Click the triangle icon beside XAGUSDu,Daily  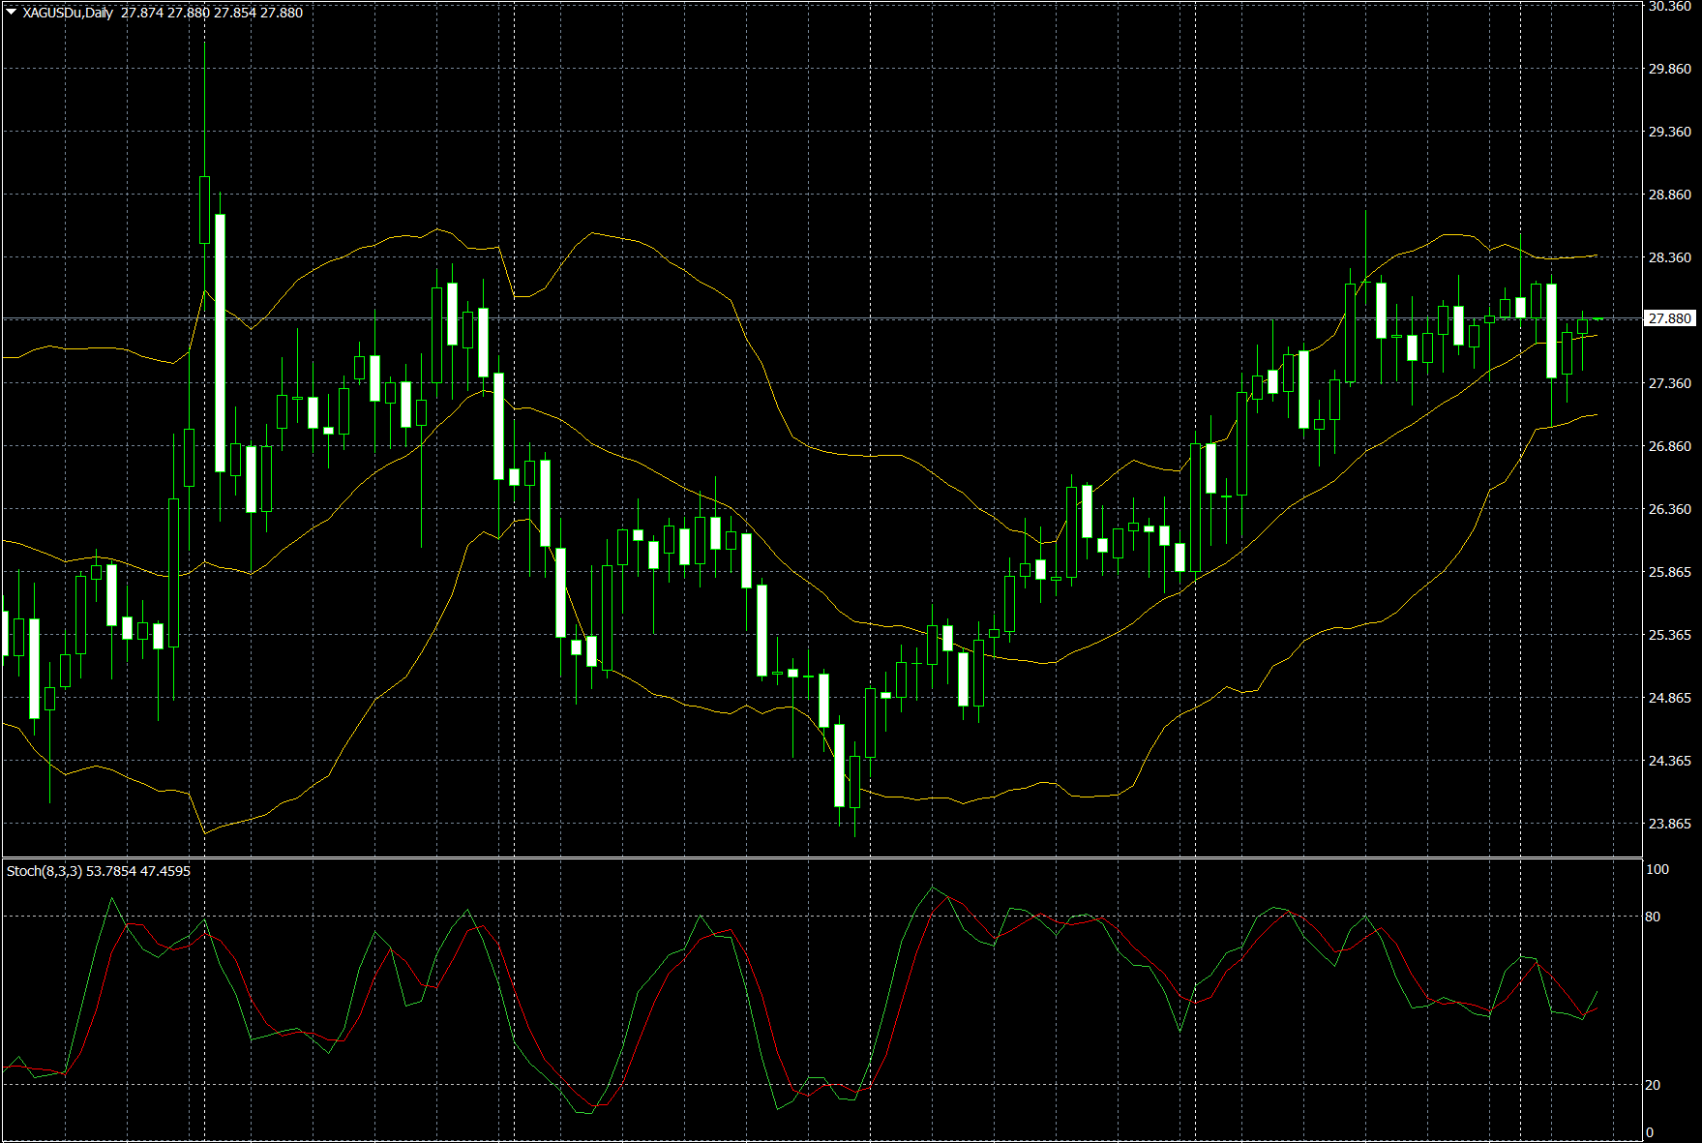point(11,13)
